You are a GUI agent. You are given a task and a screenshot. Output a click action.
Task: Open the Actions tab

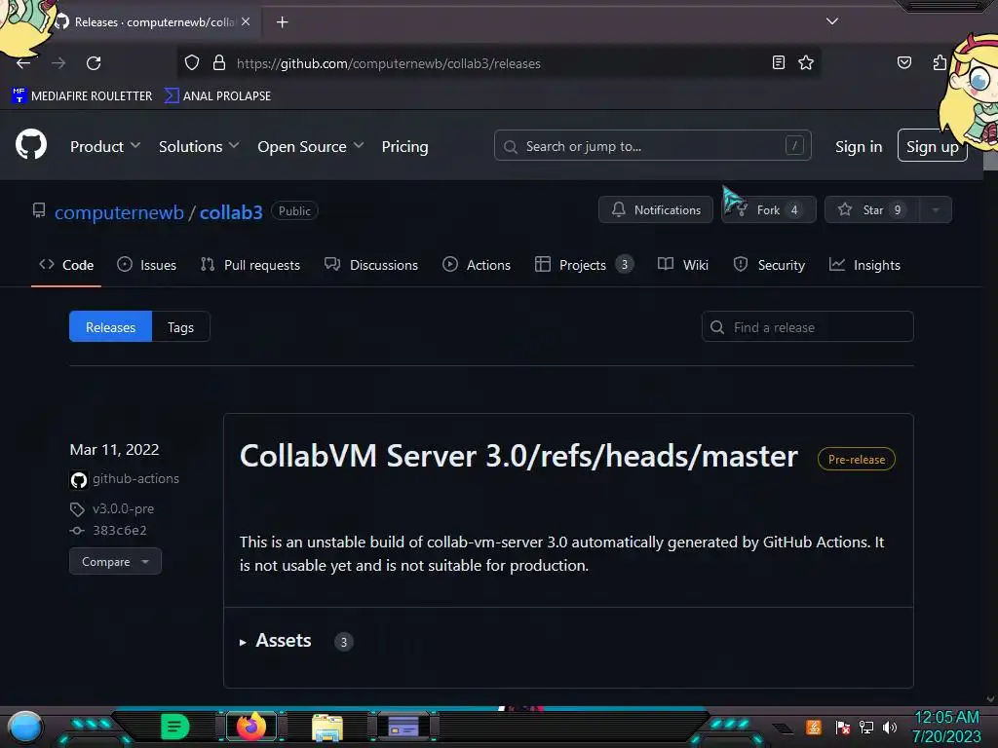476,265
